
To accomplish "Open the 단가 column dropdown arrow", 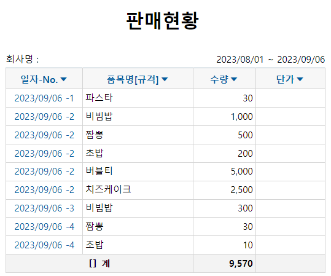I will pyautogui.click(x=300, y=79).
